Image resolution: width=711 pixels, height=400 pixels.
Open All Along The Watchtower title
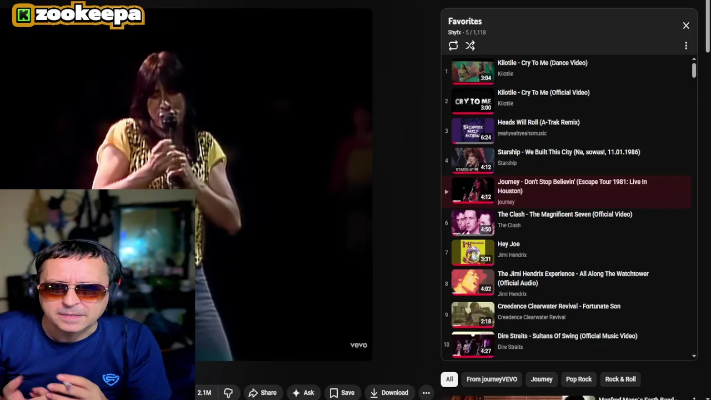coord(573,278)
